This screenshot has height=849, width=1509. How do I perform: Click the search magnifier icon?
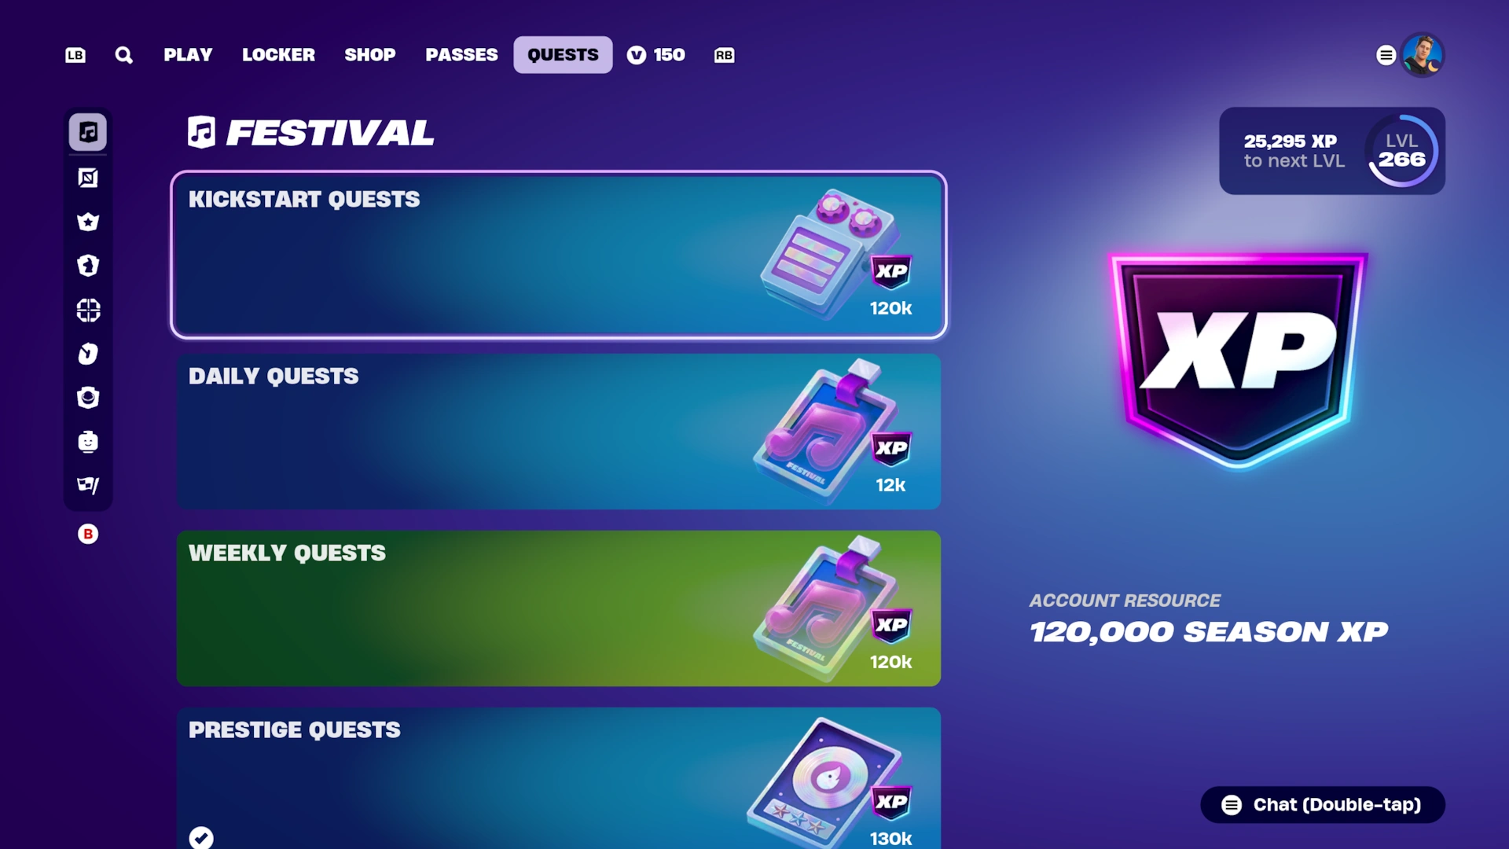[x=123, y=55]
